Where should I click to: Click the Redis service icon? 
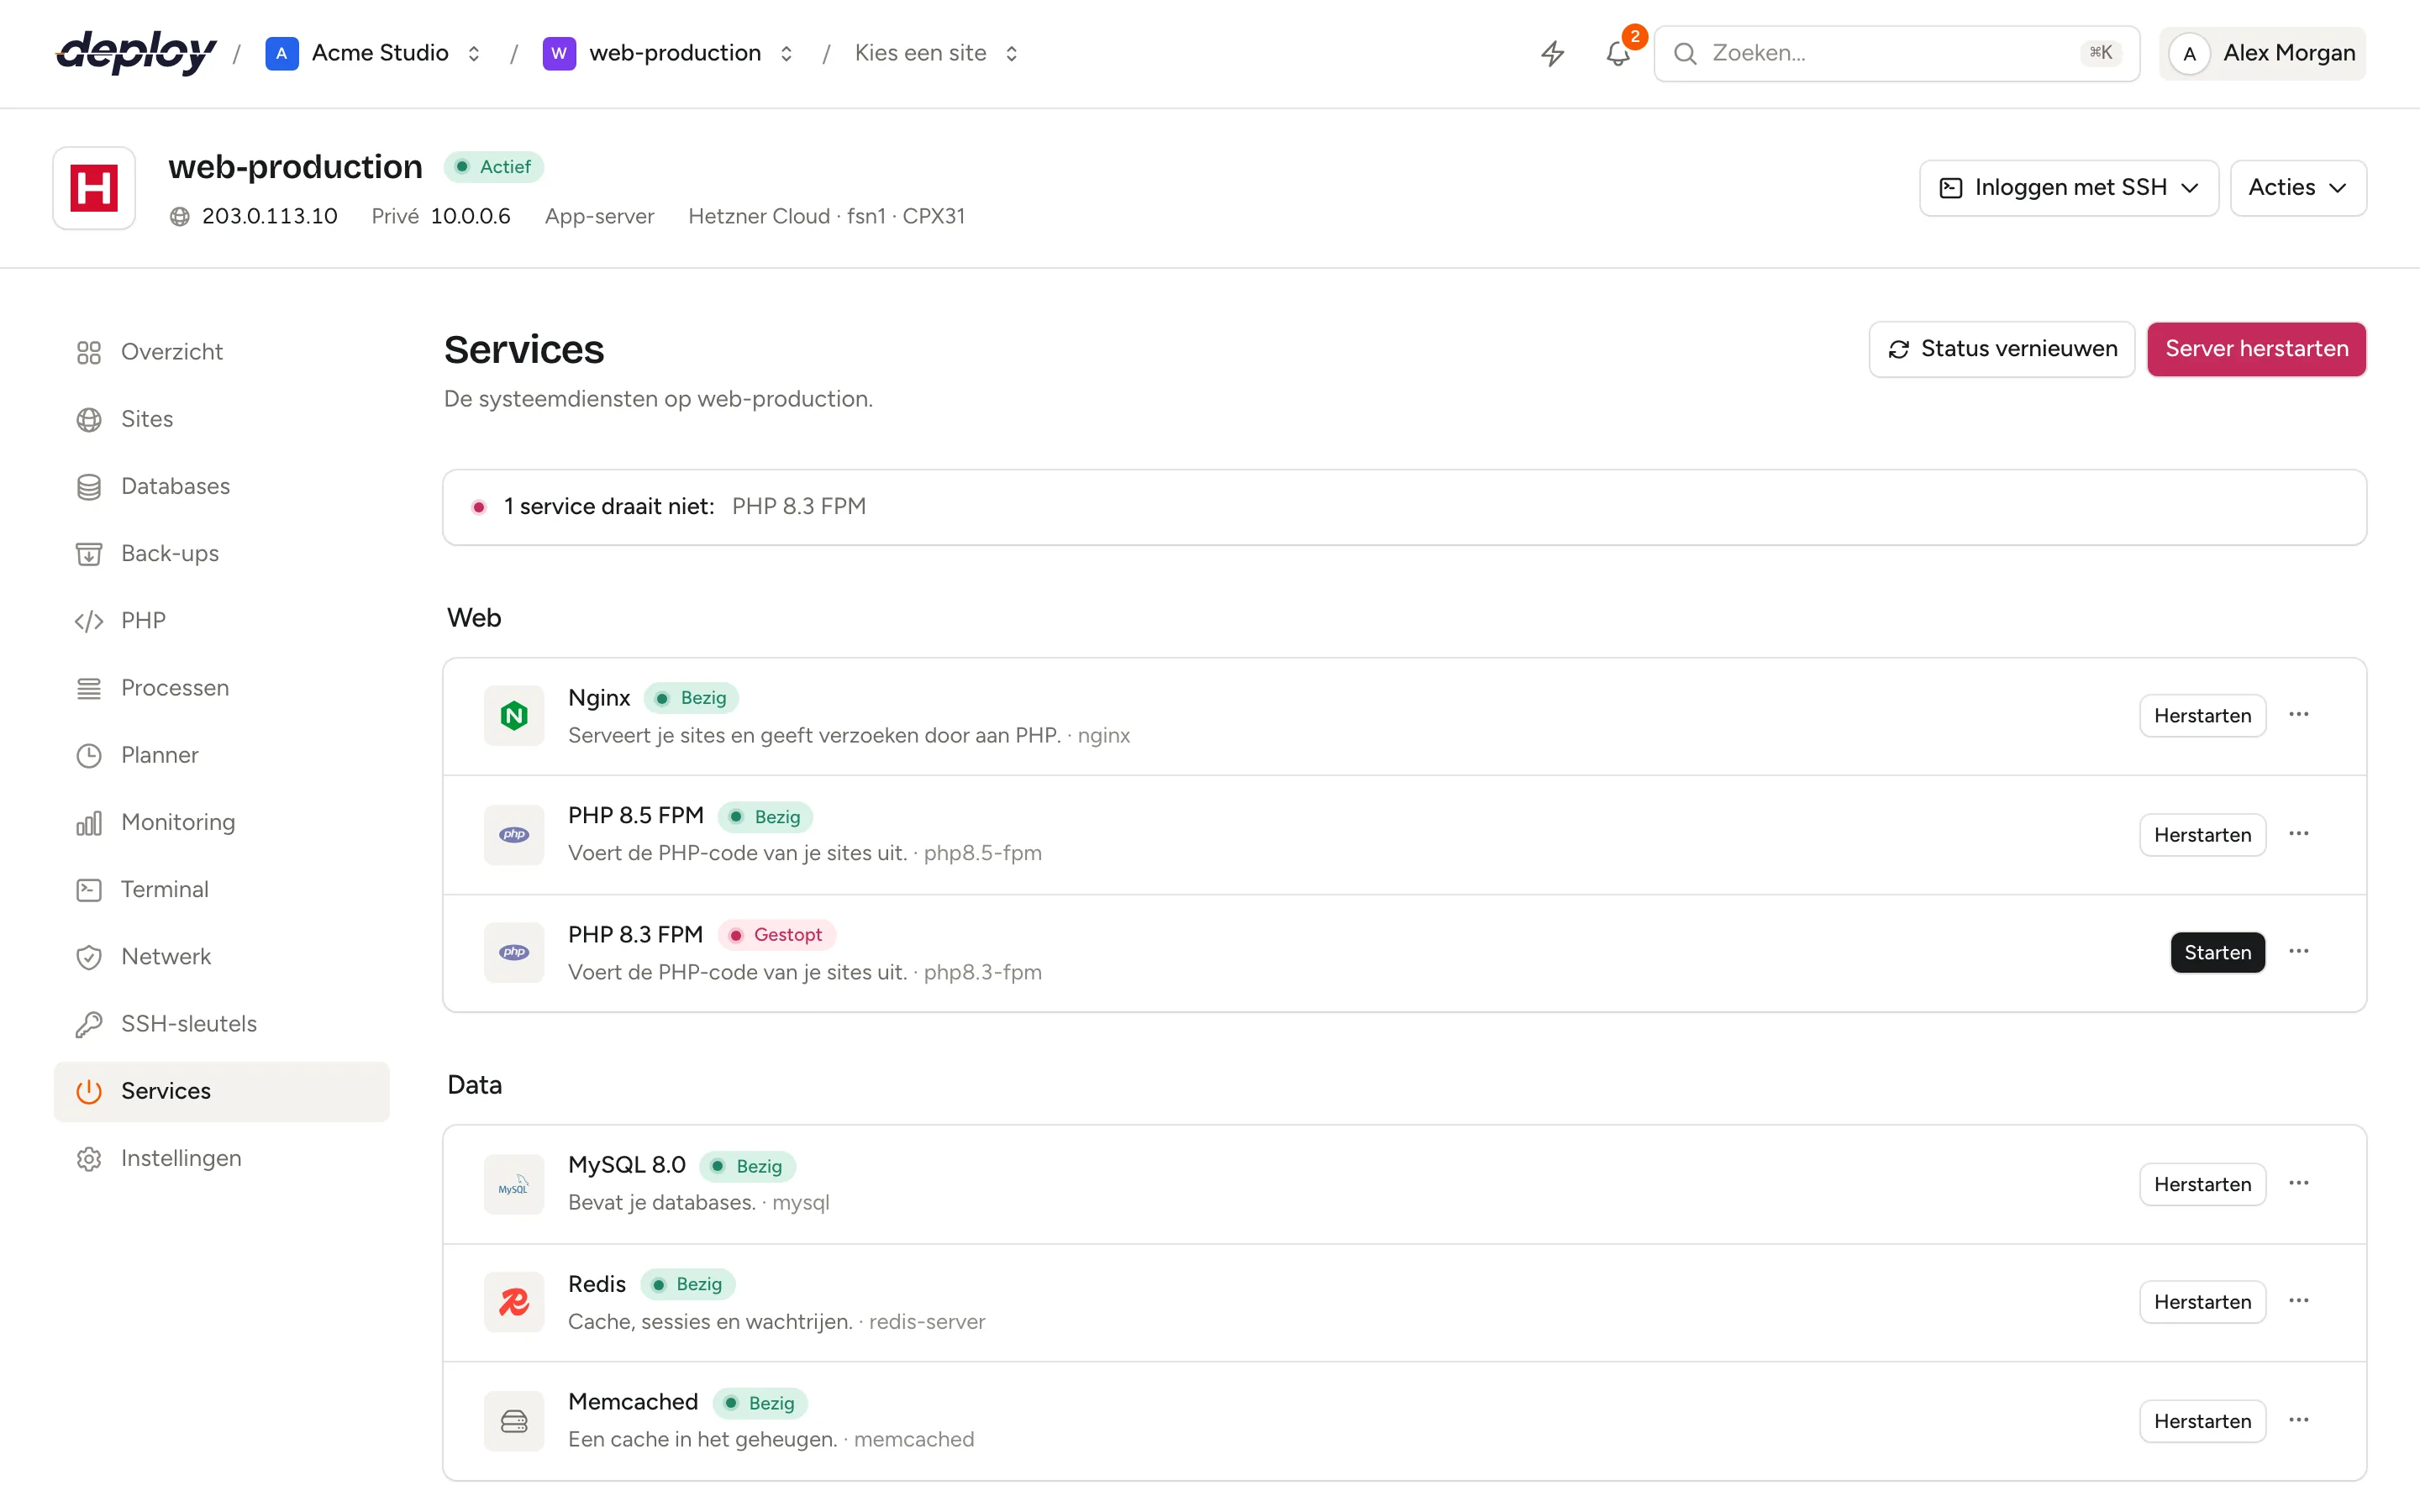514,1302
